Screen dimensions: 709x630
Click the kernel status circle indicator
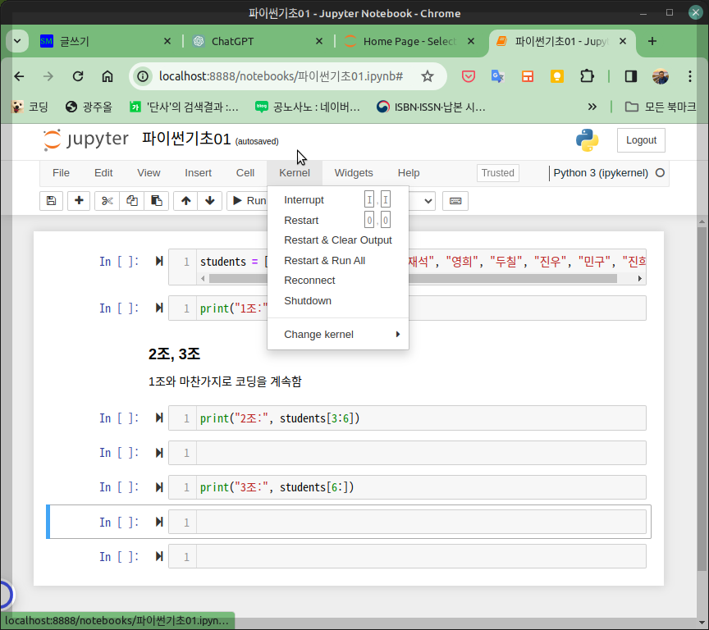click(660, 172)
